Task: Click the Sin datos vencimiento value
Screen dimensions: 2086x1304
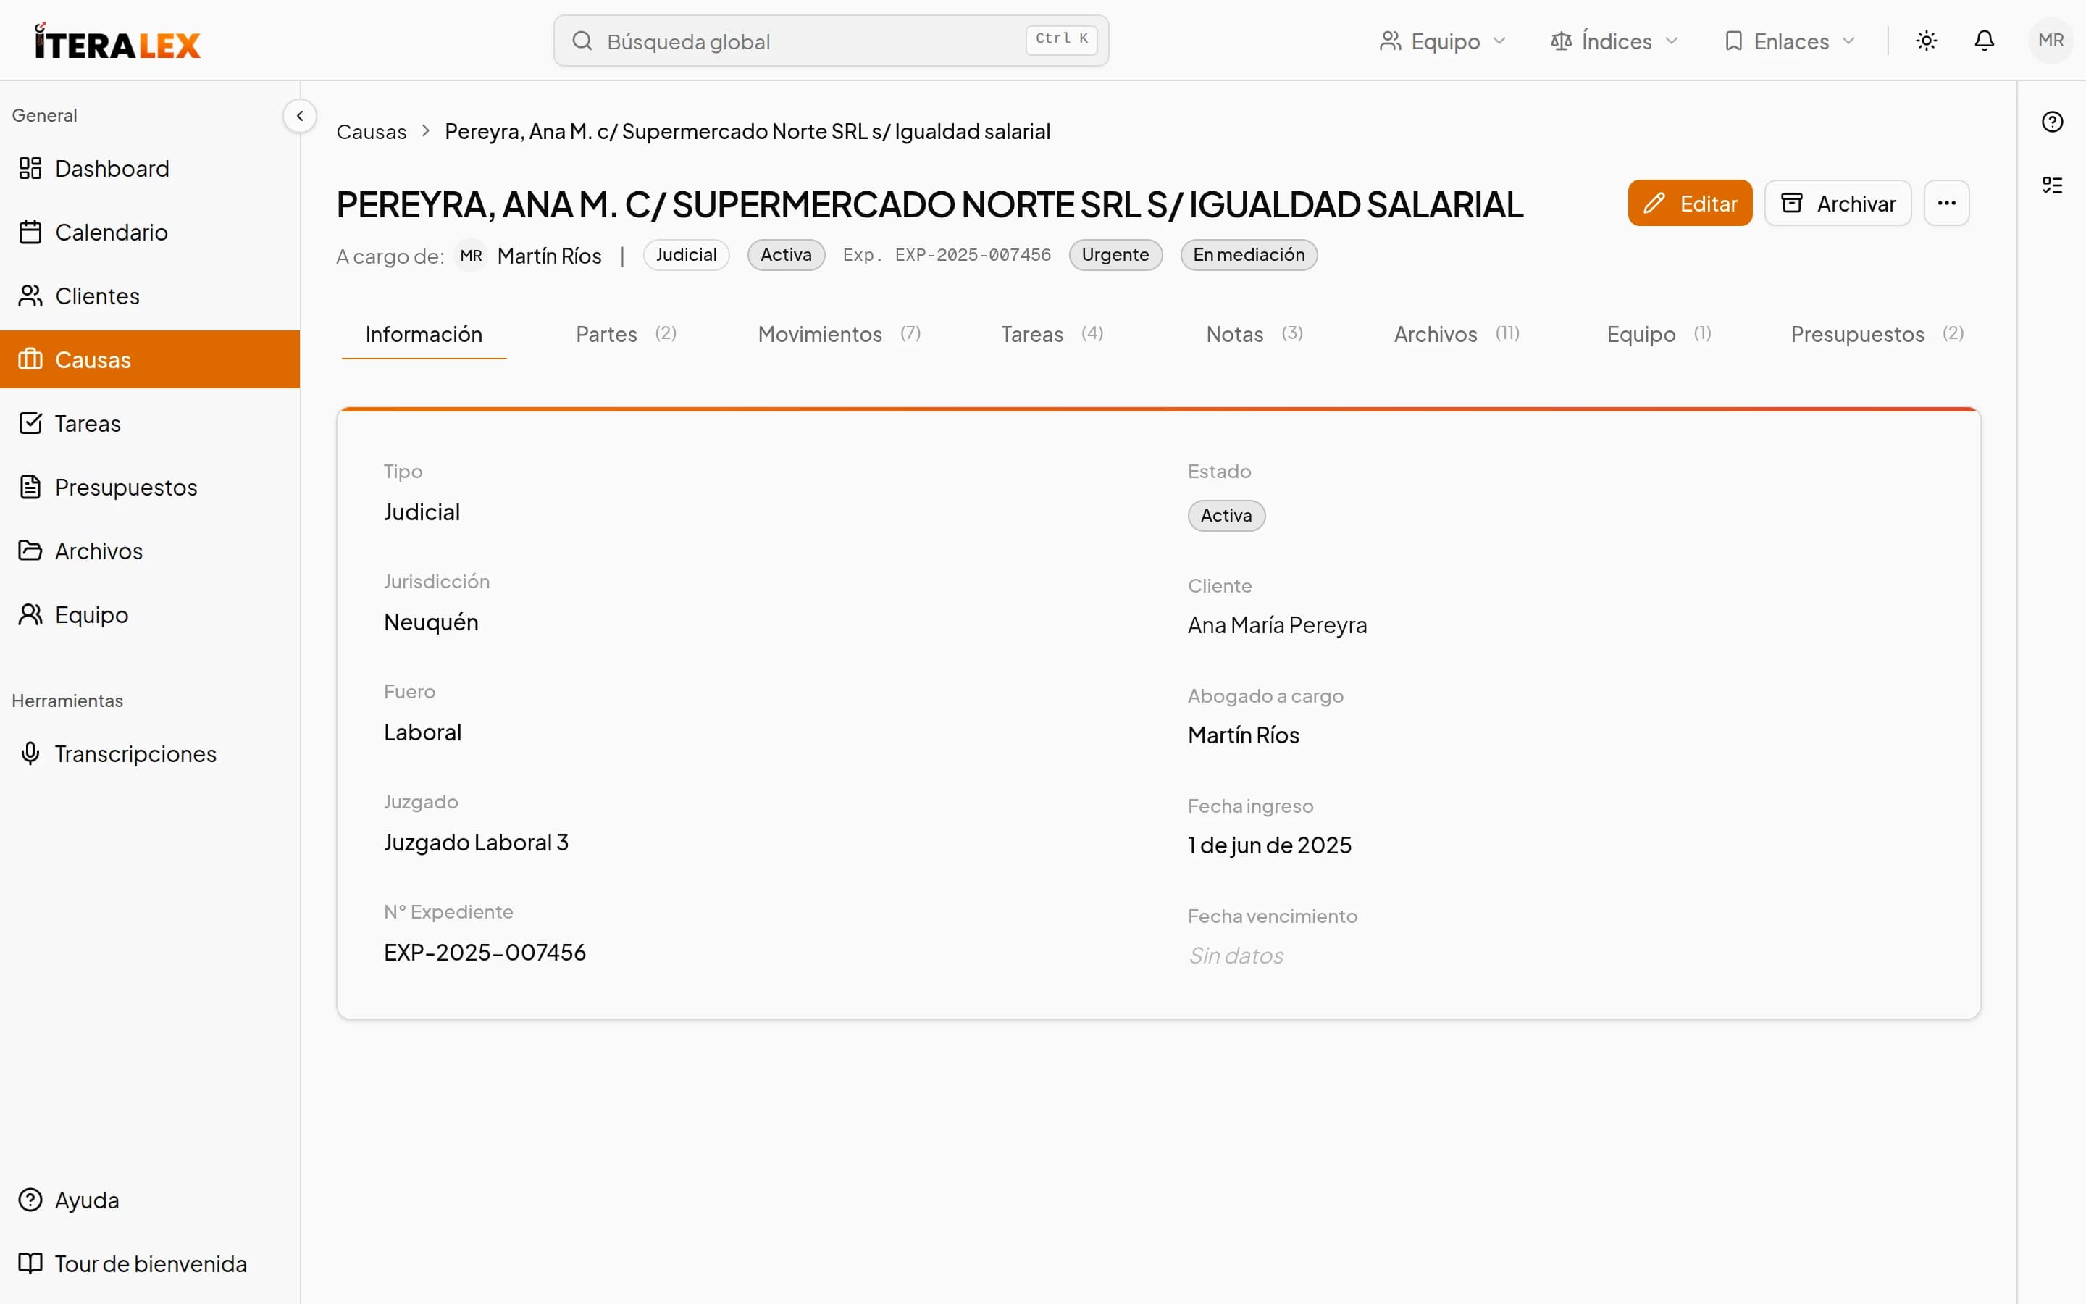Action: pyautogui.click(x=1236, y=956)
